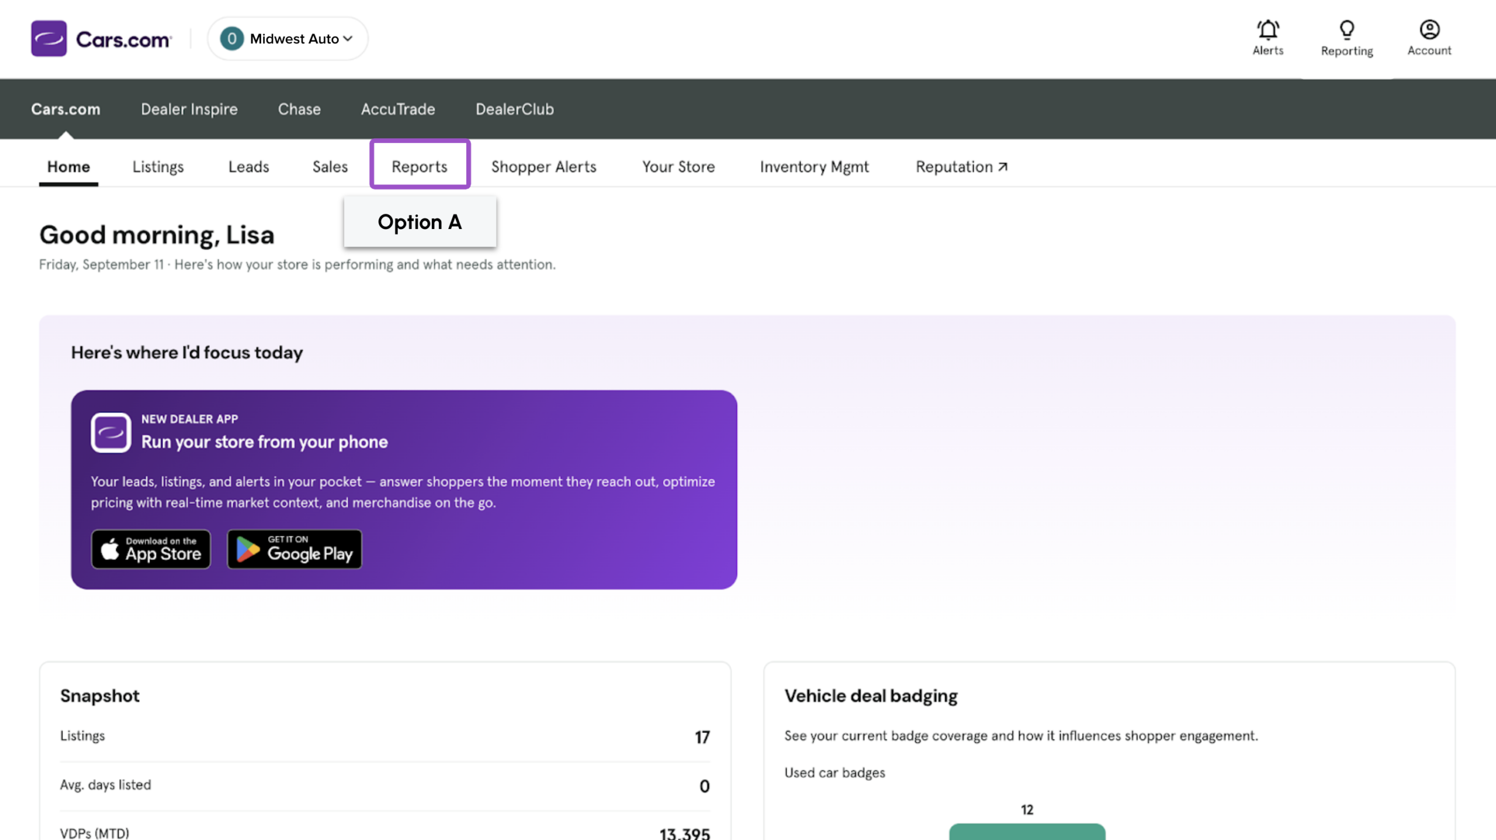This screenshot has height=840, width=1496.
Task: Click the Vehicle deal badging heading
Action: [x=871, y=696]
